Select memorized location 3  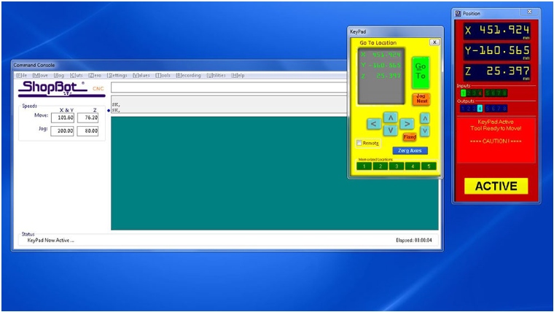tap(396, 166)
